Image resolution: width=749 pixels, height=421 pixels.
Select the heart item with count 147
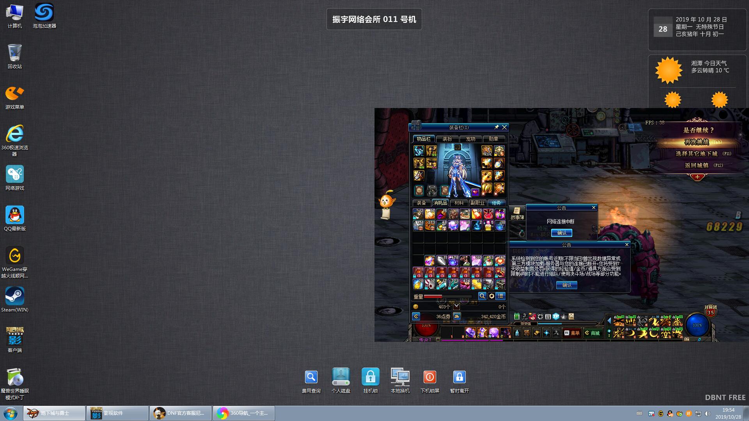pos(500,260)
